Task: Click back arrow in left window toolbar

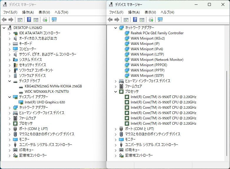Action: coord(4,19)
